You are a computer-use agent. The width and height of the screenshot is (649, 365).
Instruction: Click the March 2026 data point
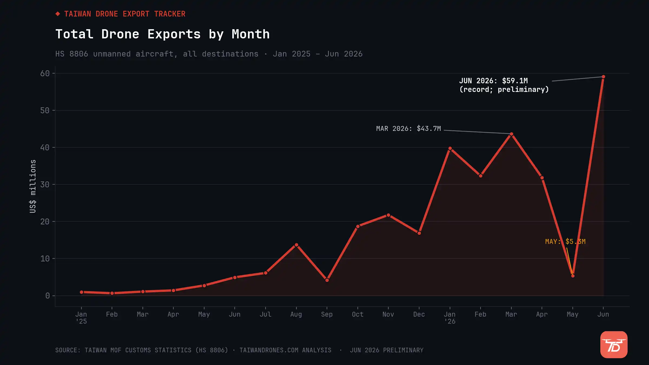point(511,134)
